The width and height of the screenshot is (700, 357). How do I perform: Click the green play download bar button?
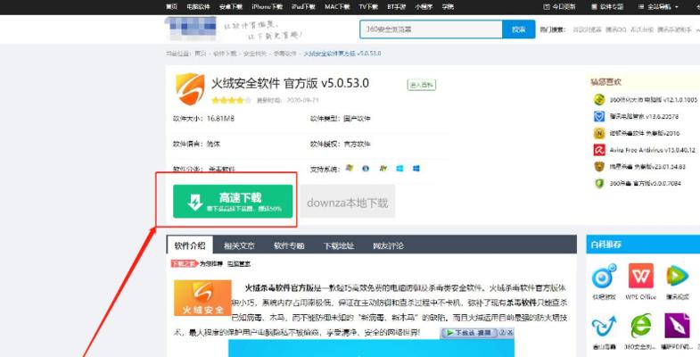click(468, 333)
